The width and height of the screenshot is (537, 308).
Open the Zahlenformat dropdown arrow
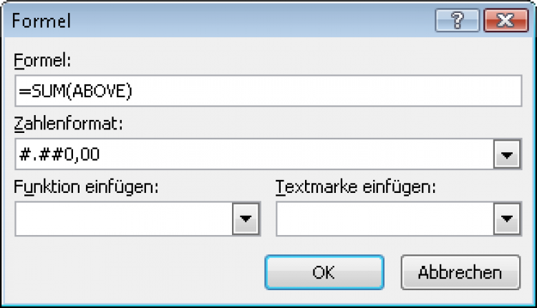pos(507,154)
